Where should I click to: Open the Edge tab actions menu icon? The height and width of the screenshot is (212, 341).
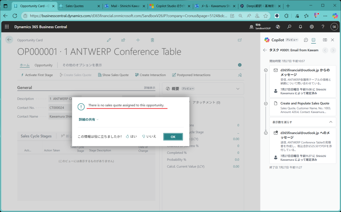(x=5, y=6)
